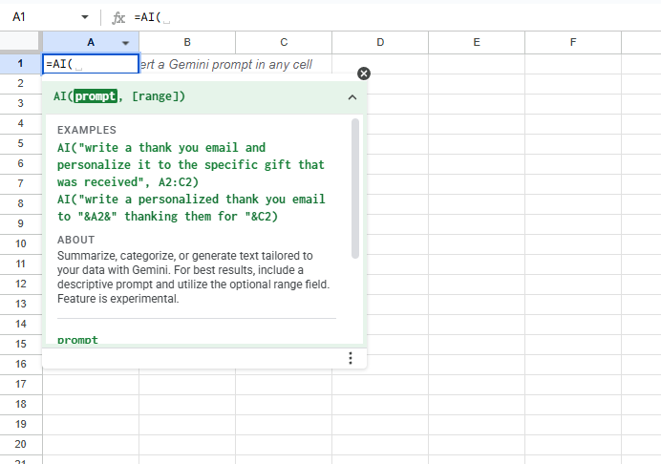
Task: Close the AI formula help popup
Action: tap(363, 74)
